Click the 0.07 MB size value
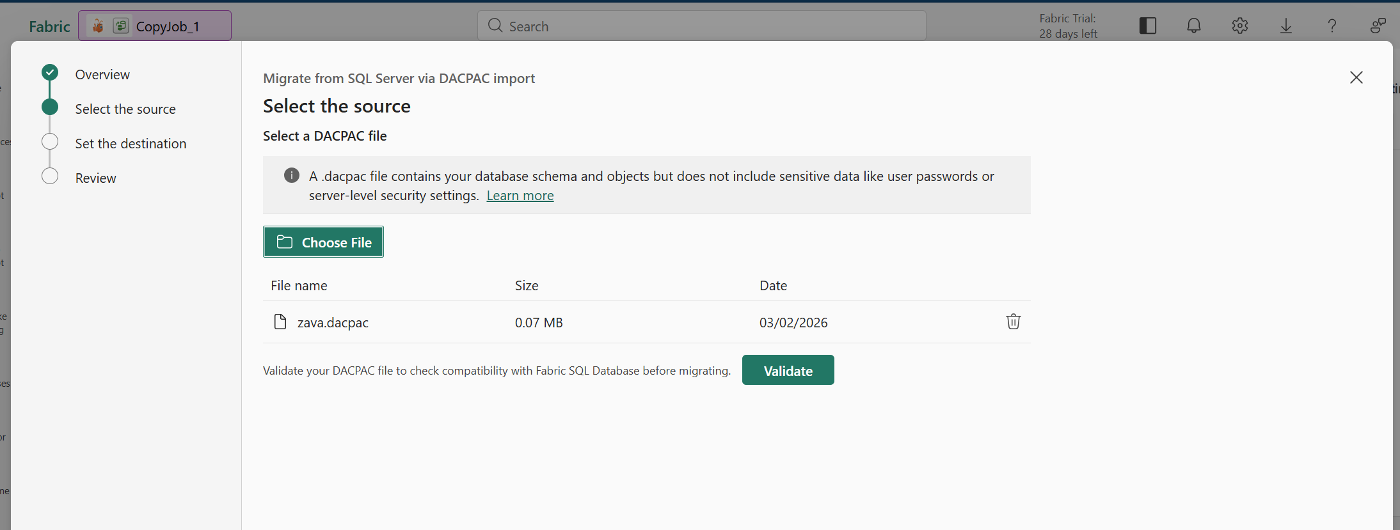Screen dimensions: 1400x530 (x=539, y=322)
